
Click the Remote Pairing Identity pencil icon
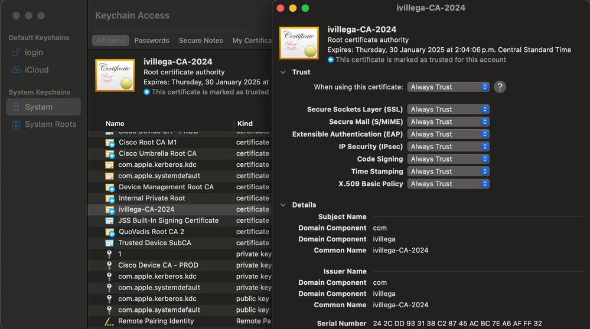[109, 321]
